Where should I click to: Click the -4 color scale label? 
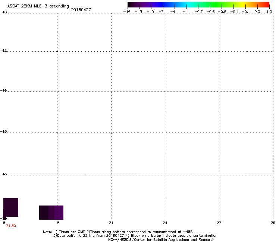tap(173, 12)
